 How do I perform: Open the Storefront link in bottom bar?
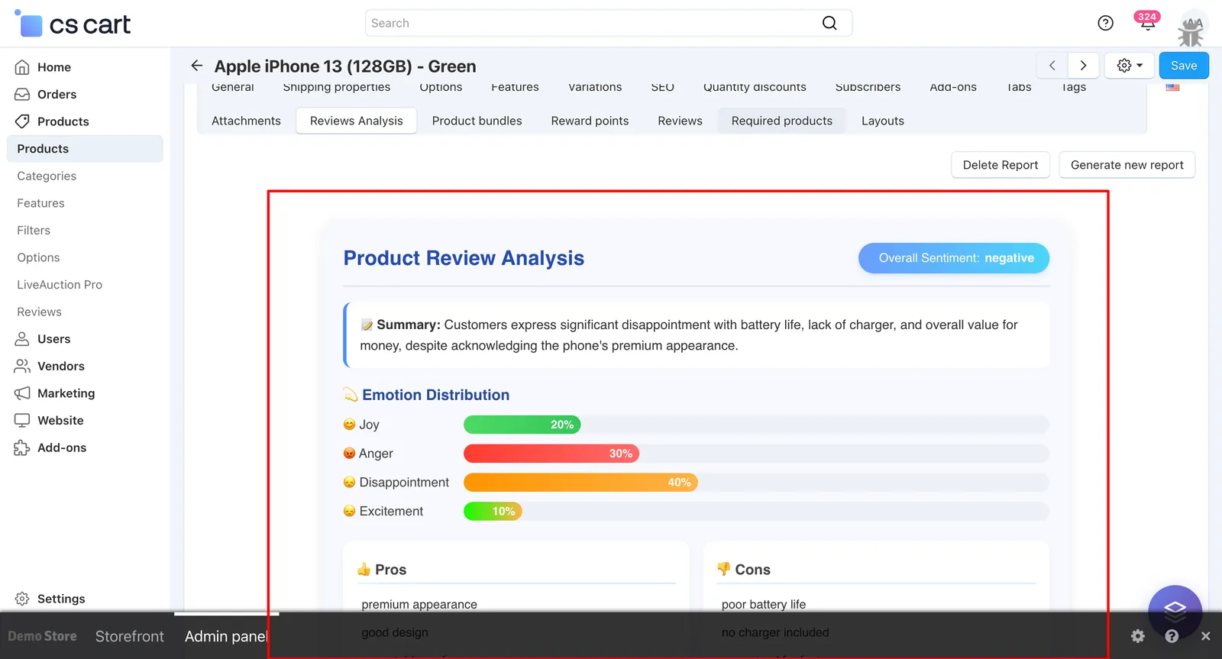click(130, 636)
